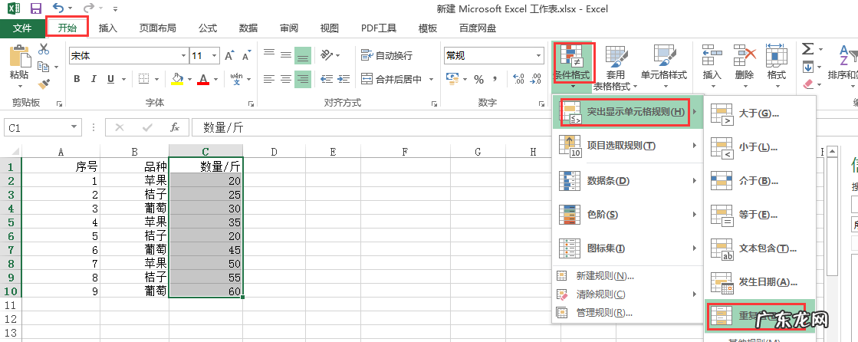Choose 文本包含(T)... rule

760,248
